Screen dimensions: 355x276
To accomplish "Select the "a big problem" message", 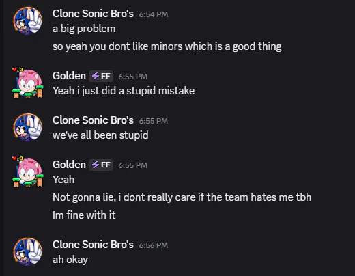I will pos(84,29).
